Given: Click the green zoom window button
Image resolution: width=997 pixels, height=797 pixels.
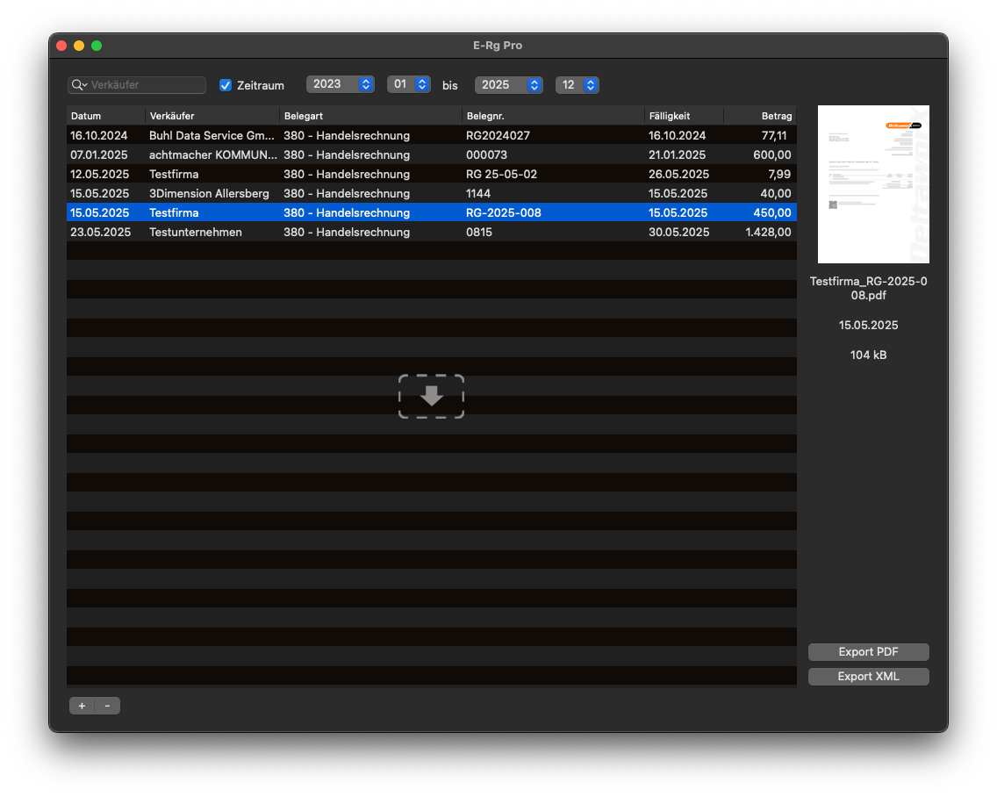Looking at the screenshot, I should coord(97,45).
